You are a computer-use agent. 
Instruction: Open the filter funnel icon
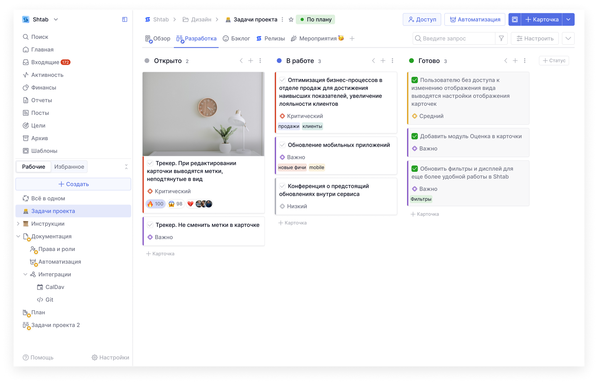point(501,39)
